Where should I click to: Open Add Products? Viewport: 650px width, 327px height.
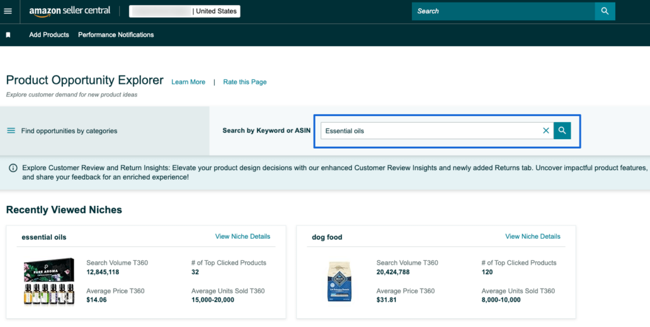pyautogui.click(x=49, y=35)
